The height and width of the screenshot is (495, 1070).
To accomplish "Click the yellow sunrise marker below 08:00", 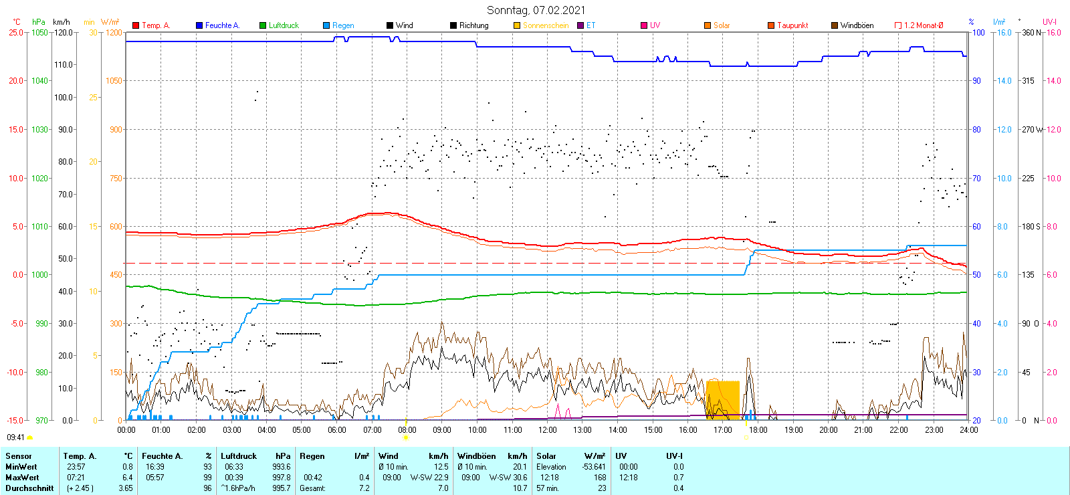I will point(405,437).
